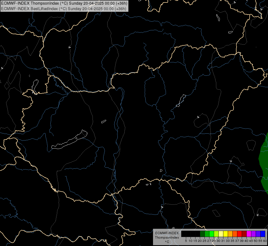Select the blue 55-60 legend swatch

263,234
